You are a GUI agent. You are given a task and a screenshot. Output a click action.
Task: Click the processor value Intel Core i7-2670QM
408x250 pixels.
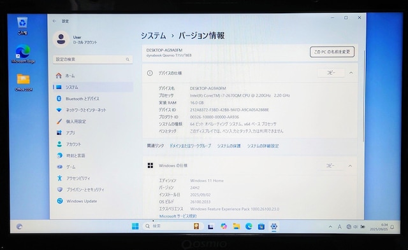click(240, 95)
